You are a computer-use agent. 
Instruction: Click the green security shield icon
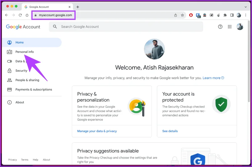221,104
